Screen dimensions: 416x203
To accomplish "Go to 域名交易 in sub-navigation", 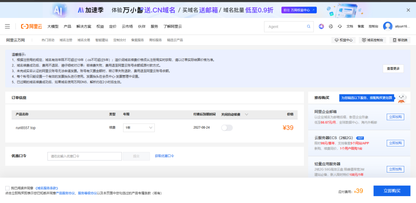I will [84, 40].
